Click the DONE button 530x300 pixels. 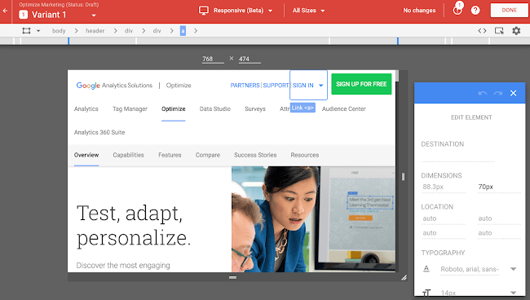pos(509,10)
